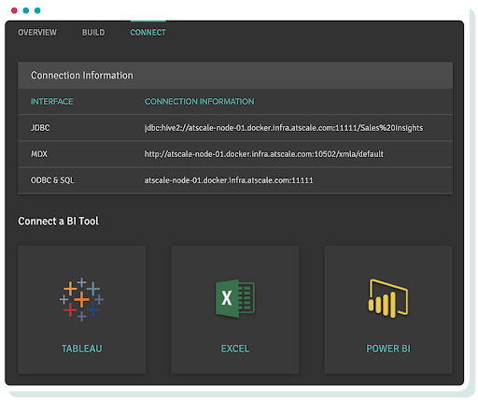
Task: Click the Power BI logo icon
Action: pos(388,298)
